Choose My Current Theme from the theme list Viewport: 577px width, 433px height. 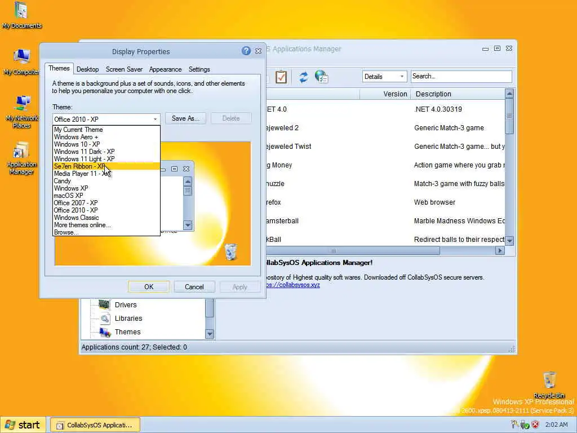click(x=106, y=130)
